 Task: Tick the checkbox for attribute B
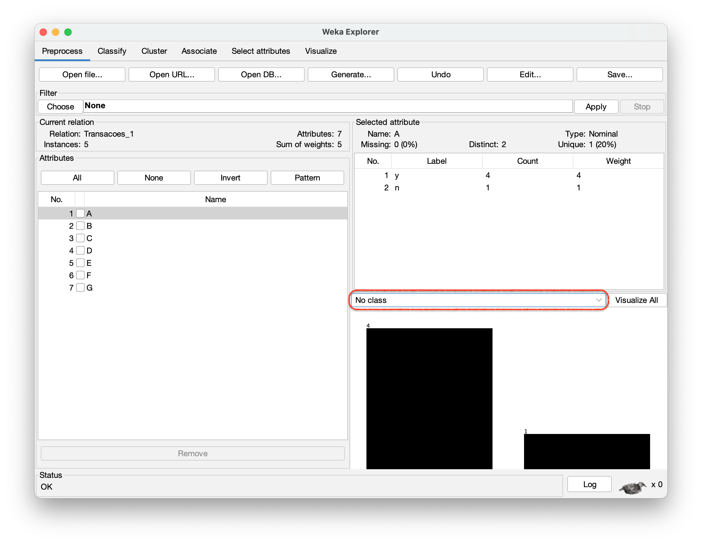click(80, 226)
